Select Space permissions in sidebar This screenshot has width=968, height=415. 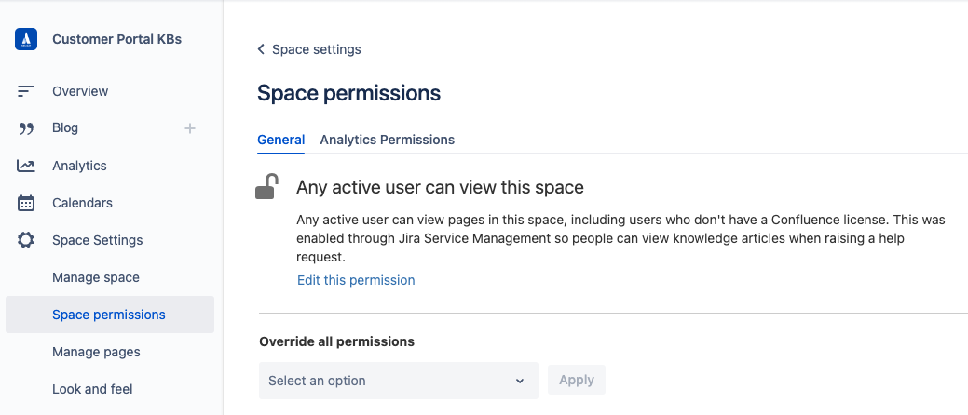(109, 315)
